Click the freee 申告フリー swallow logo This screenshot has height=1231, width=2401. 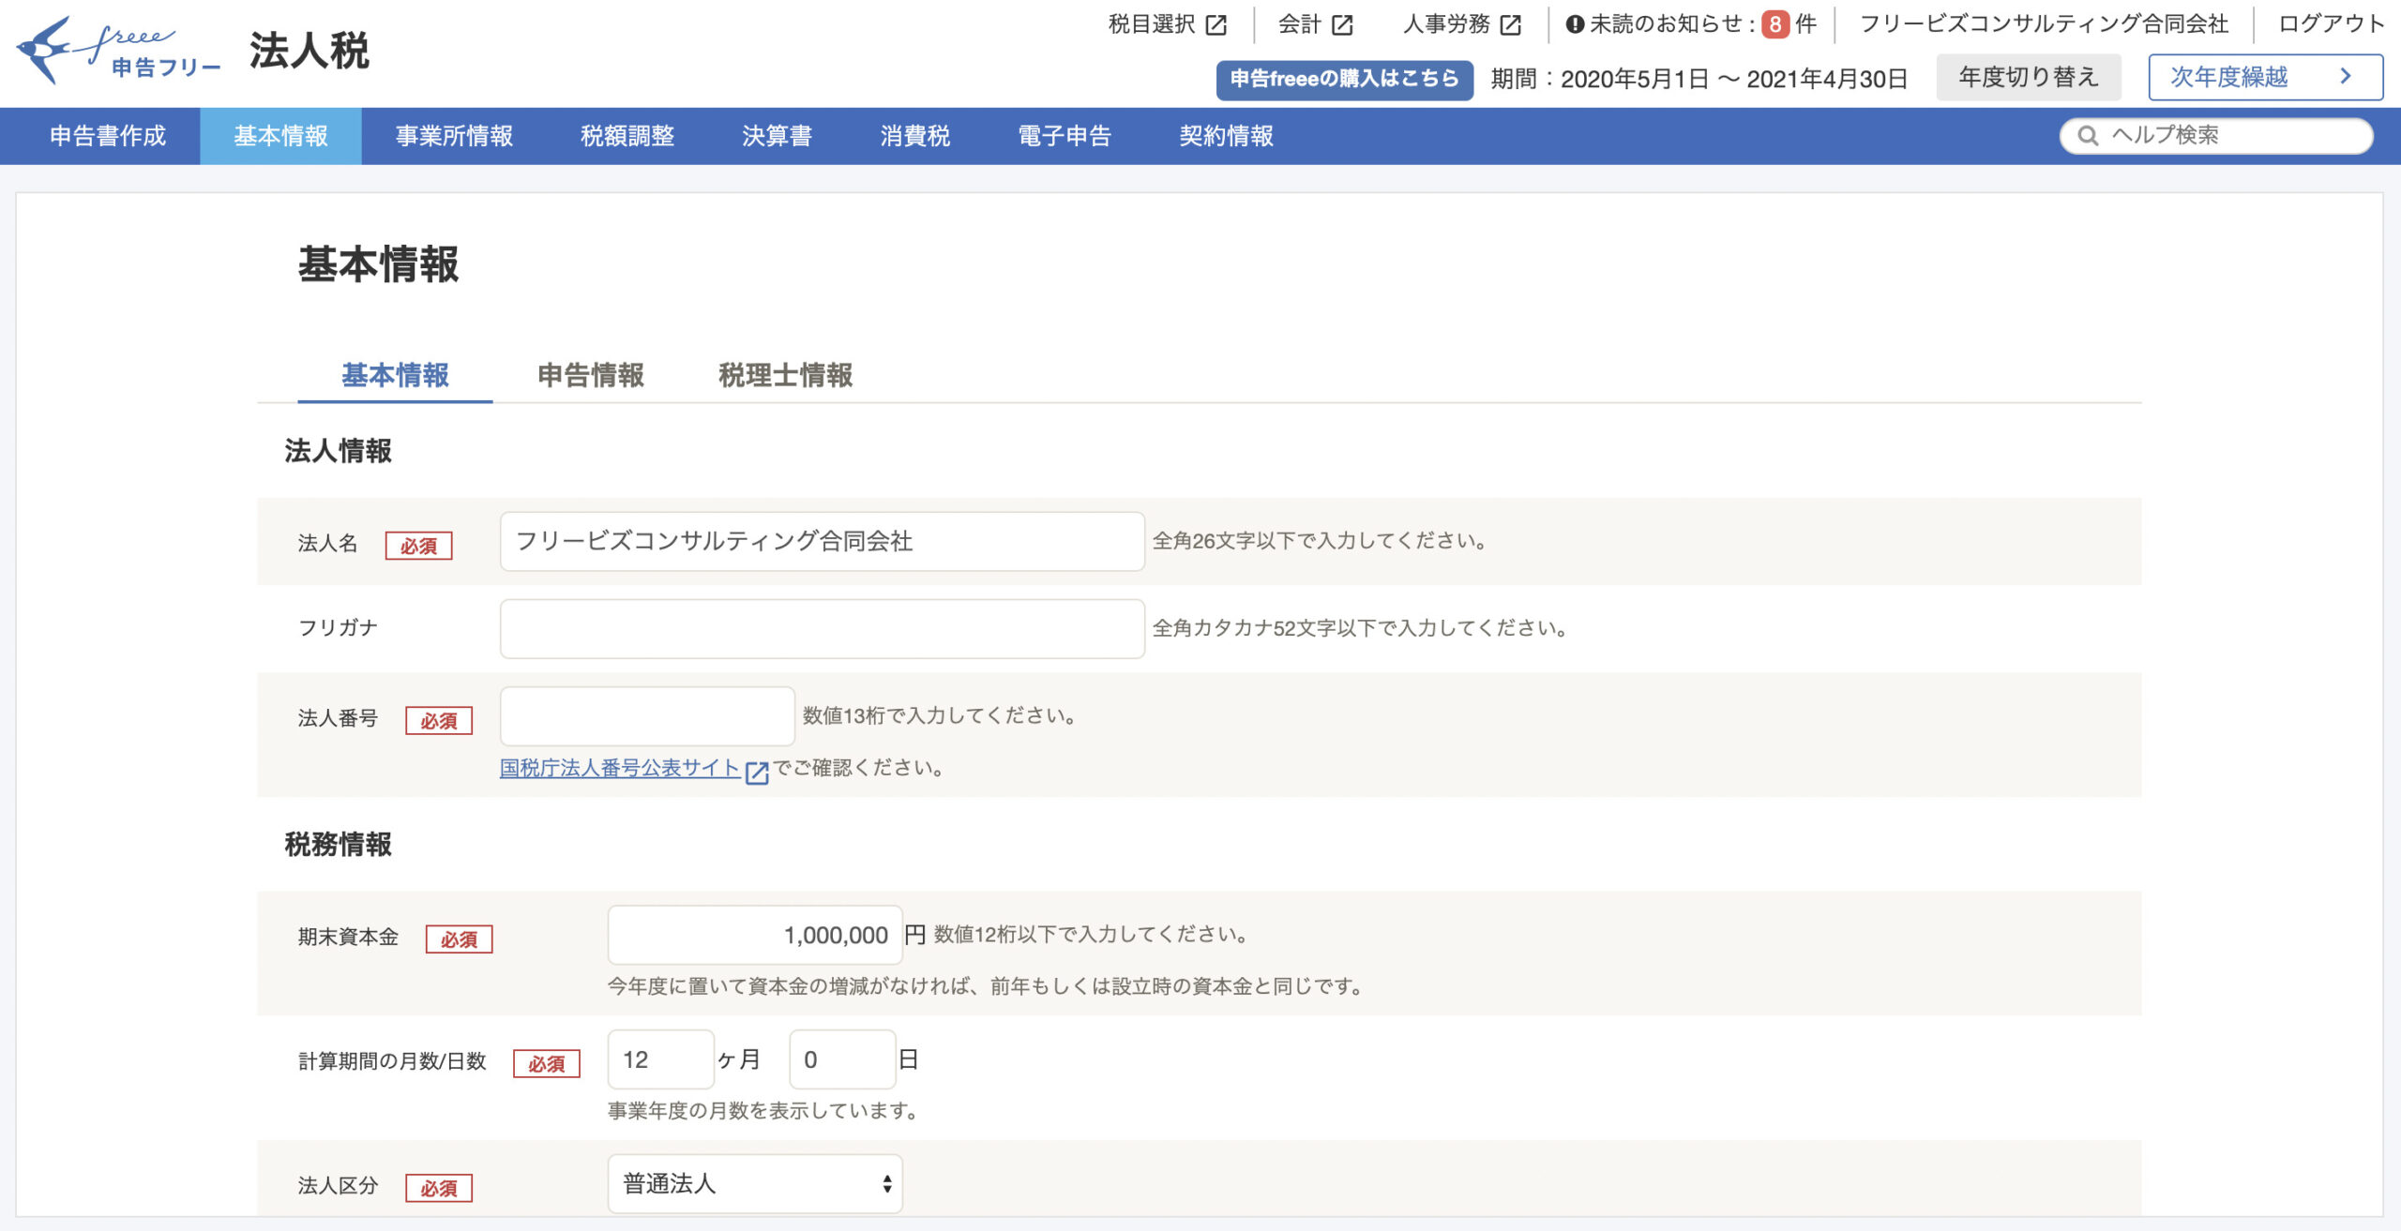pos(118,50)
